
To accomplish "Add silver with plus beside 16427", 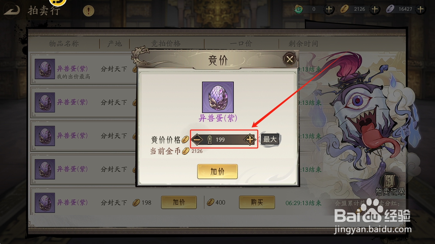I will point(420,9).
